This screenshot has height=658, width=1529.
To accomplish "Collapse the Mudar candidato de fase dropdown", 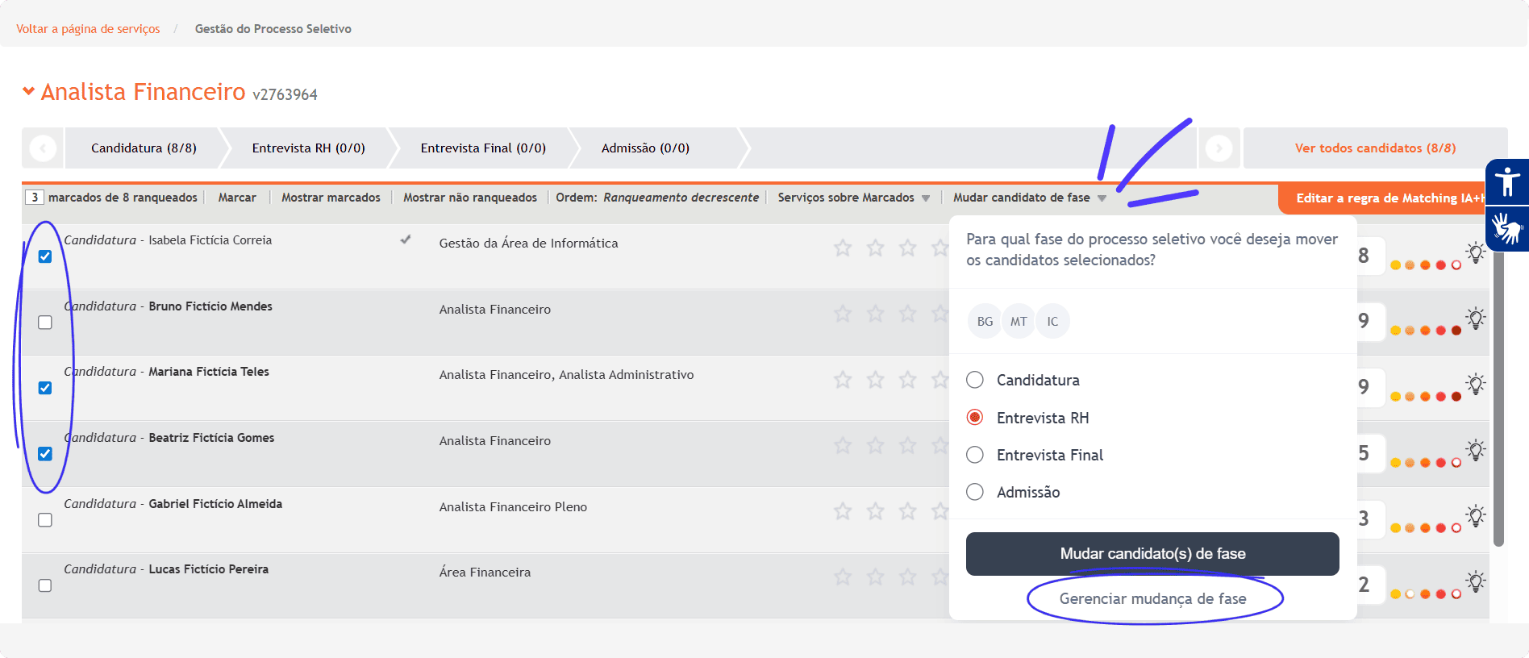I will 1029,198.
